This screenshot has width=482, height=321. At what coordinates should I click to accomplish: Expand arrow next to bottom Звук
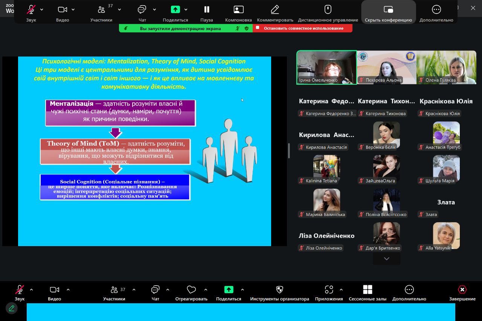31,289
